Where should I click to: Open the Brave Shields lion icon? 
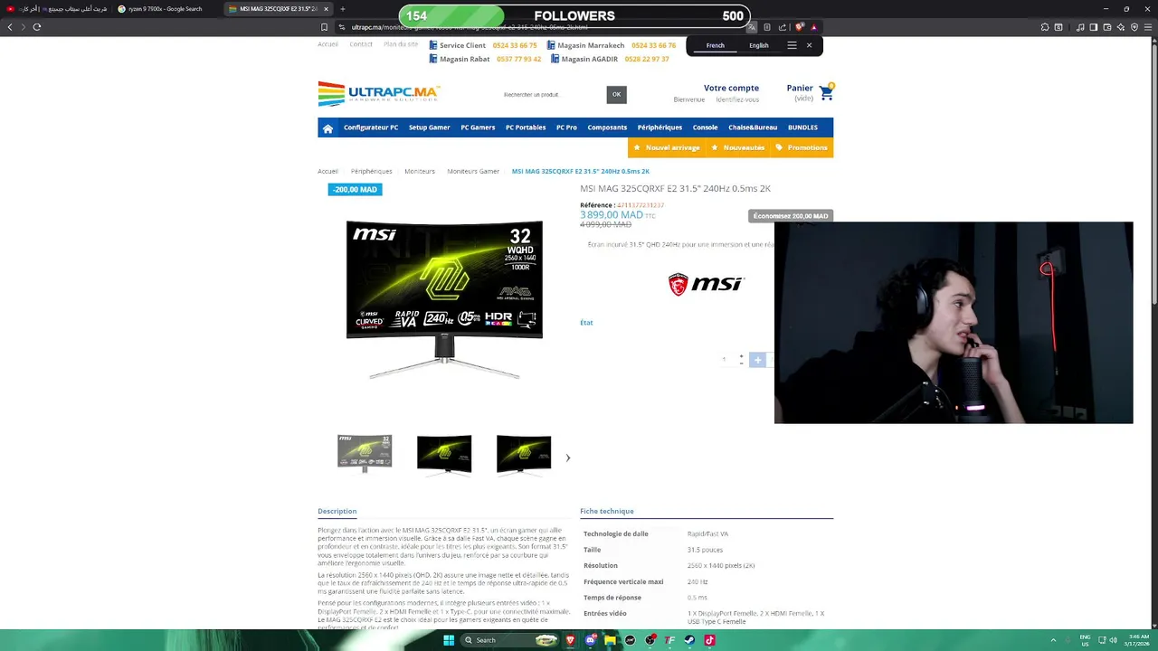pos(799,27)
